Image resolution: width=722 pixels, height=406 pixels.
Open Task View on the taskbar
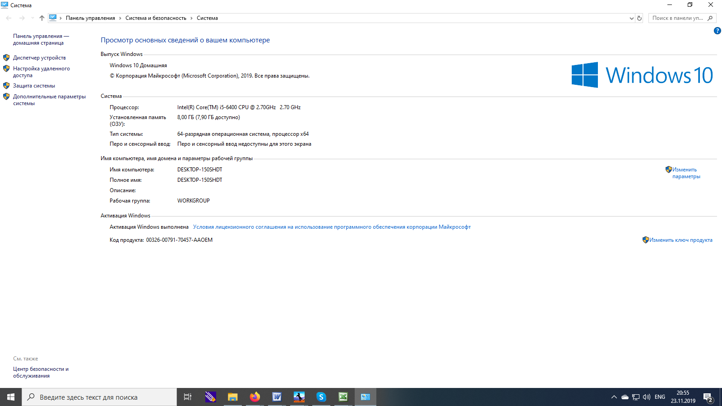[188, 397]
